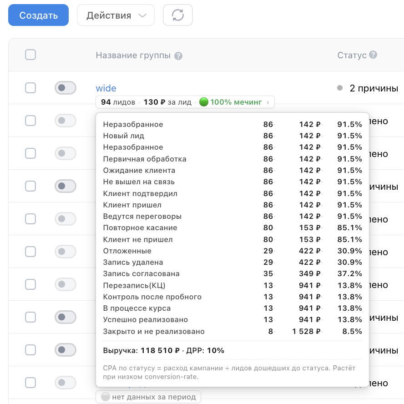This screenshot has width=404, height=404.
Task: Select the Отложенные status row
Action: pyautogui.click(x=232, y=251)
